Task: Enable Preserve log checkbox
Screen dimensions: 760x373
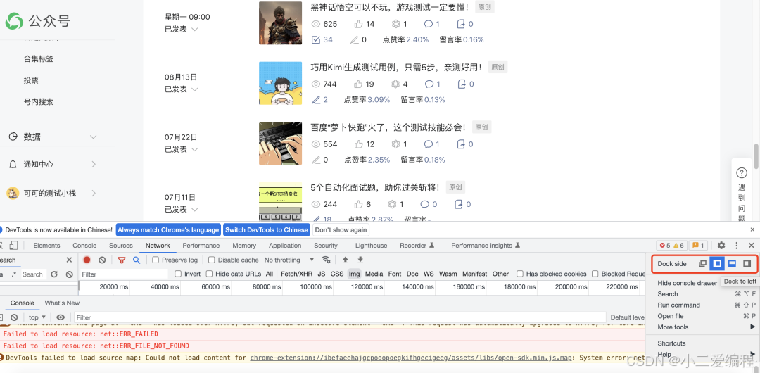Action: click(156, 260)
